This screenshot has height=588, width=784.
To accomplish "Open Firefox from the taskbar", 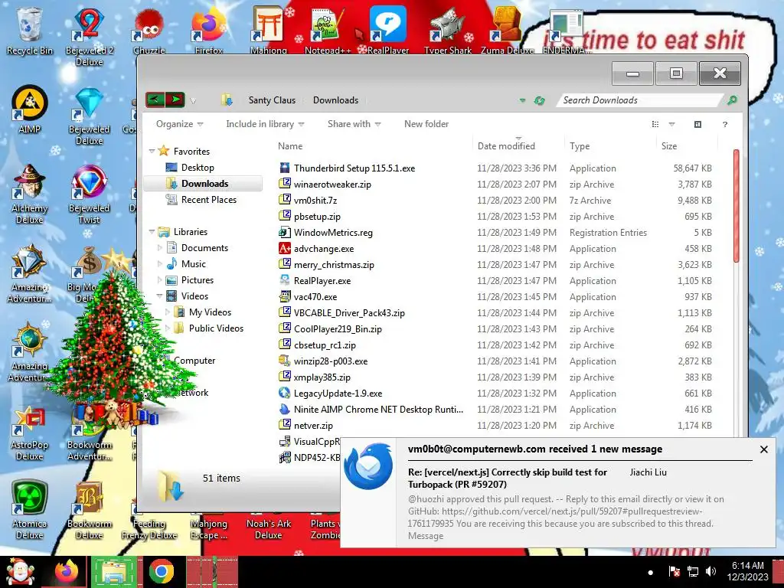I will click(66, 572).
